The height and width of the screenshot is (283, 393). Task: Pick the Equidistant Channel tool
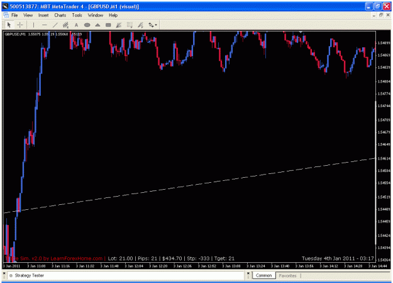(x=65, y=25)
